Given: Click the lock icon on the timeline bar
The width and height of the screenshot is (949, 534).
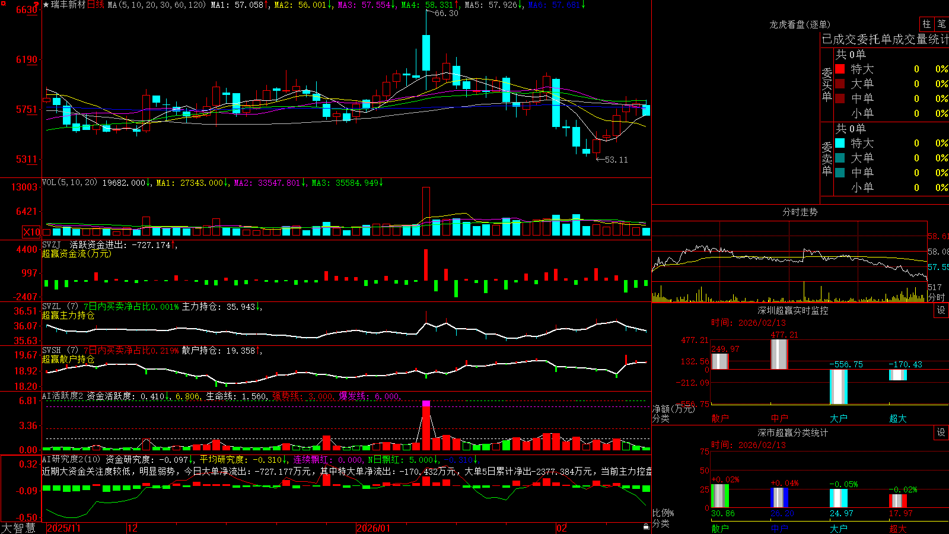Looking at the screenshot, I should pos(646,527).
